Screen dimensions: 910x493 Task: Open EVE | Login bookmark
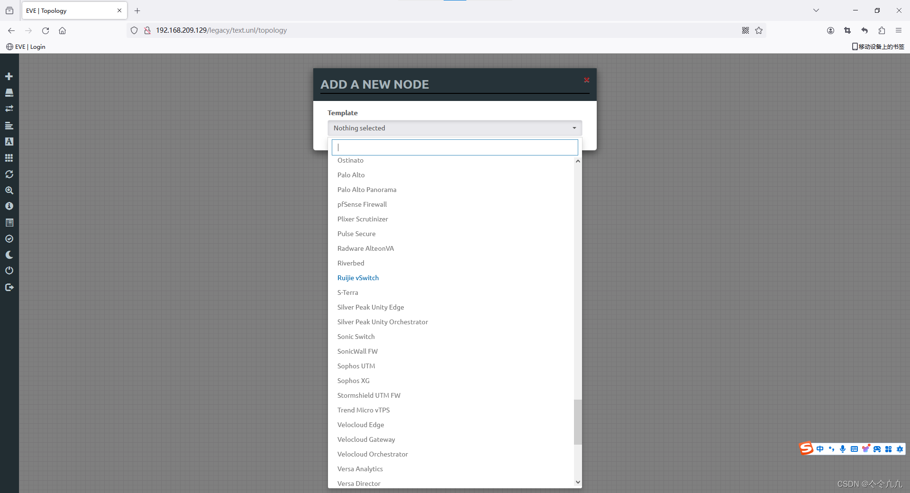point(26,46)
